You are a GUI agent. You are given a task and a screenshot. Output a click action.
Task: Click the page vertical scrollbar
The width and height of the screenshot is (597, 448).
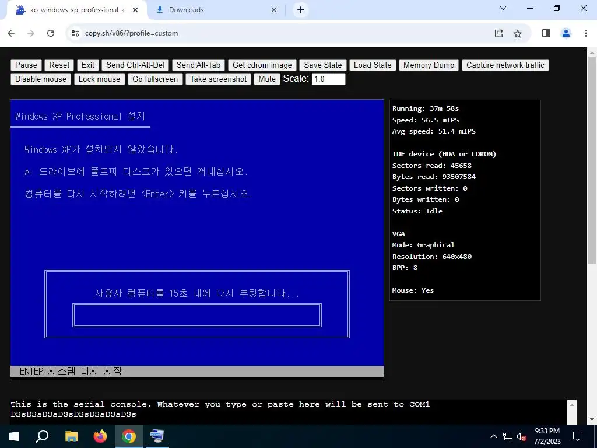tap(592, 160)
